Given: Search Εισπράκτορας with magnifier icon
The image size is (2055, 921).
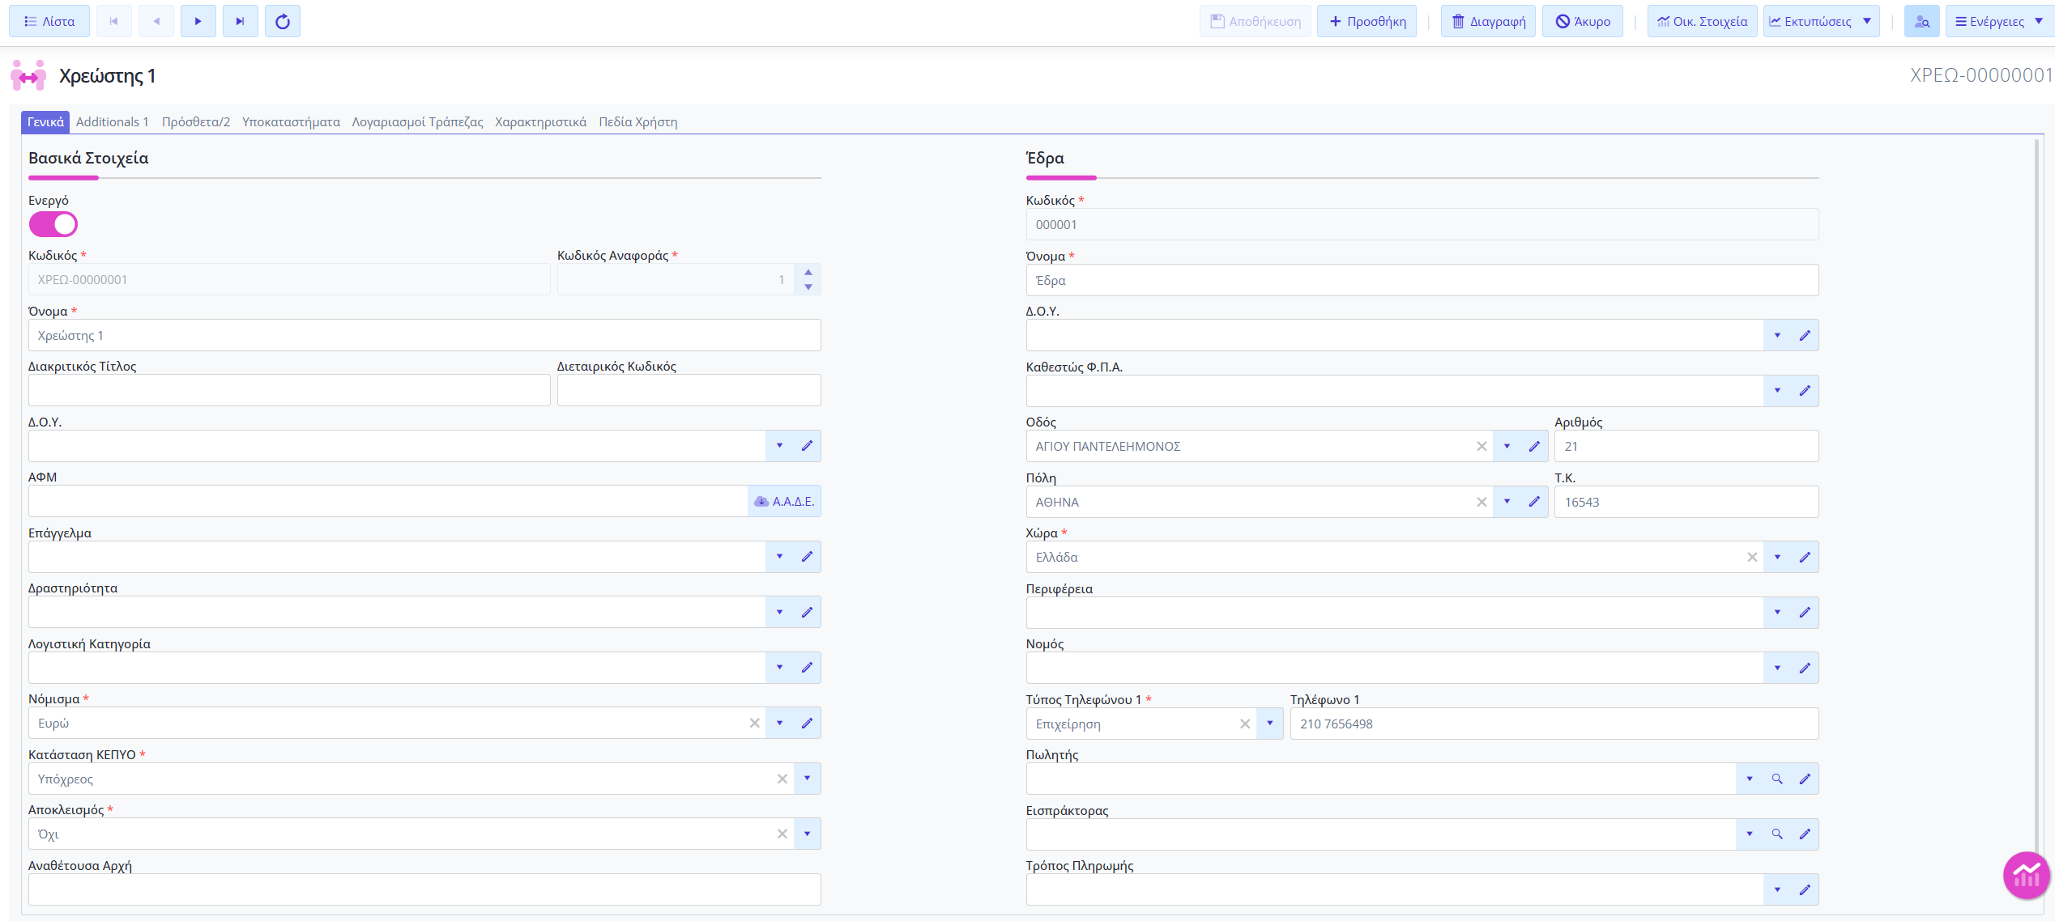Looking at the screenshot, I should (1777, 834).
